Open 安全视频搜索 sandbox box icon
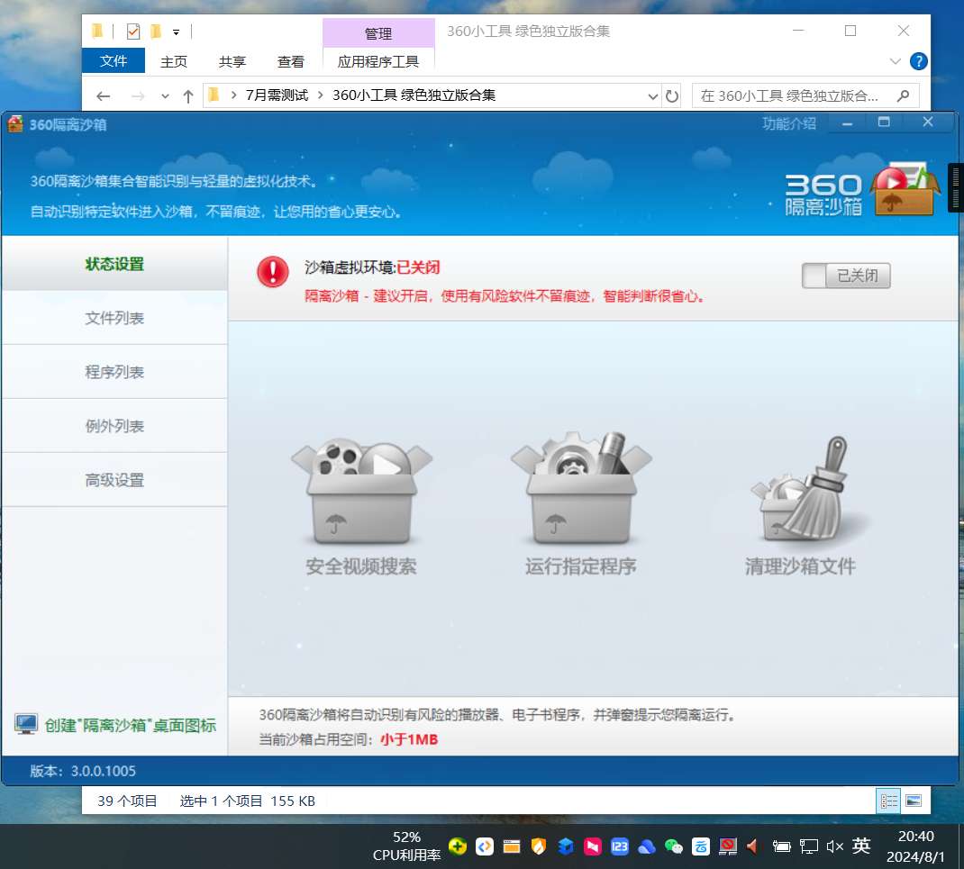This screenshot has height=869, width=964. click(361, 492)
